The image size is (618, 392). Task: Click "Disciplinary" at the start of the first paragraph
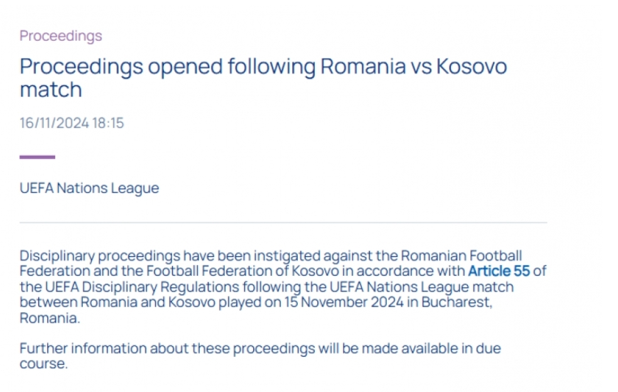point(57,256)
